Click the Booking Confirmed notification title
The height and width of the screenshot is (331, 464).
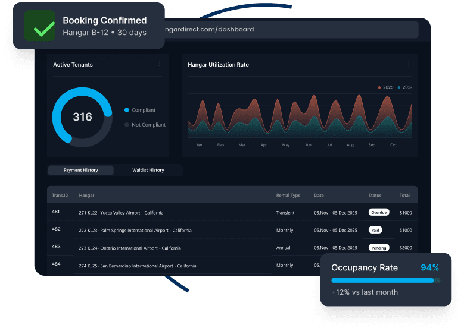pos(105,20)
